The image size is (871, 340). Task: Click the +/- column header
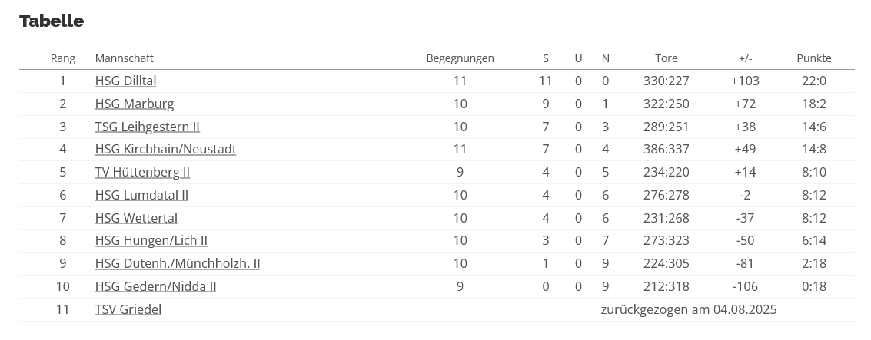pos(745,58)
